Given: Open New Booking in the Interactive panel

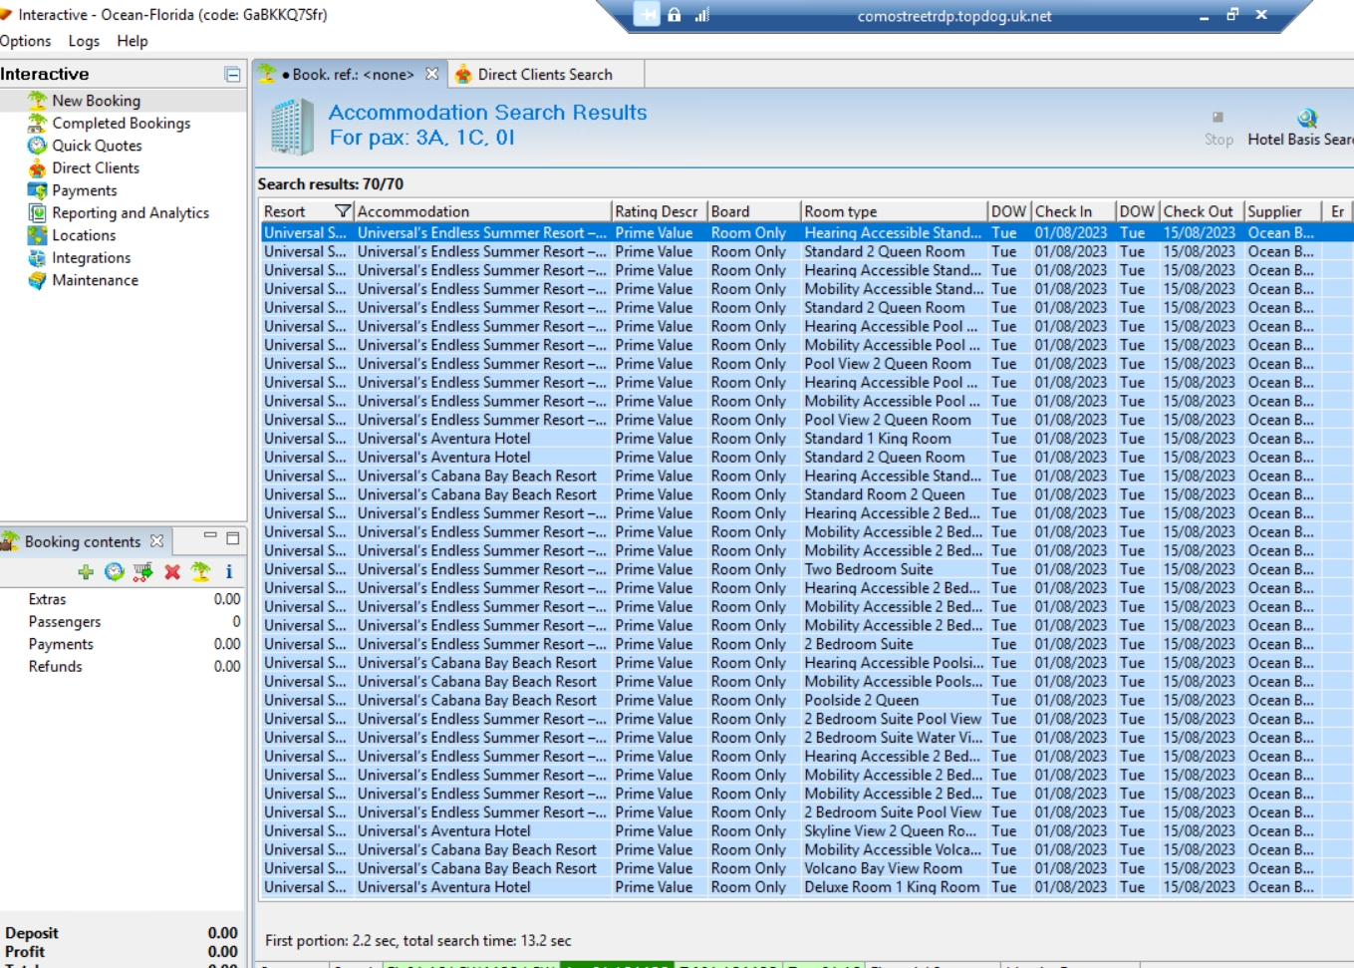Looking at the screenshot, I should click(x=96, y=101).
